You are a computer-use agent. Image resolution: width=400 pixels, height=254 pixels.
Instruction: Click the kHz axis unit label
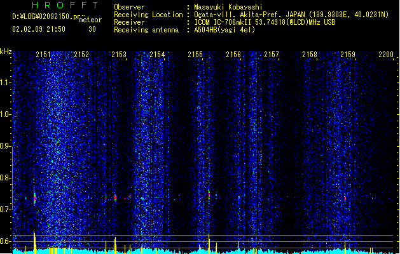coord(6,51)
